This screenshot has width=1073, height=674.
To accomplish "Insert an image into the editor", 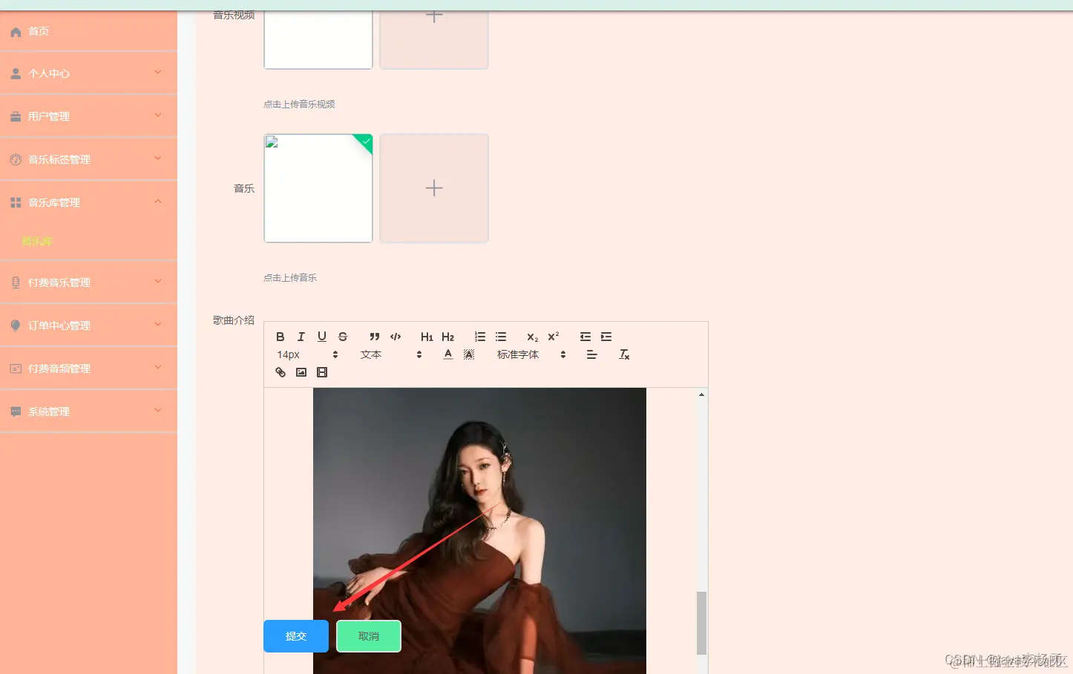I will (x=301, y=372).
